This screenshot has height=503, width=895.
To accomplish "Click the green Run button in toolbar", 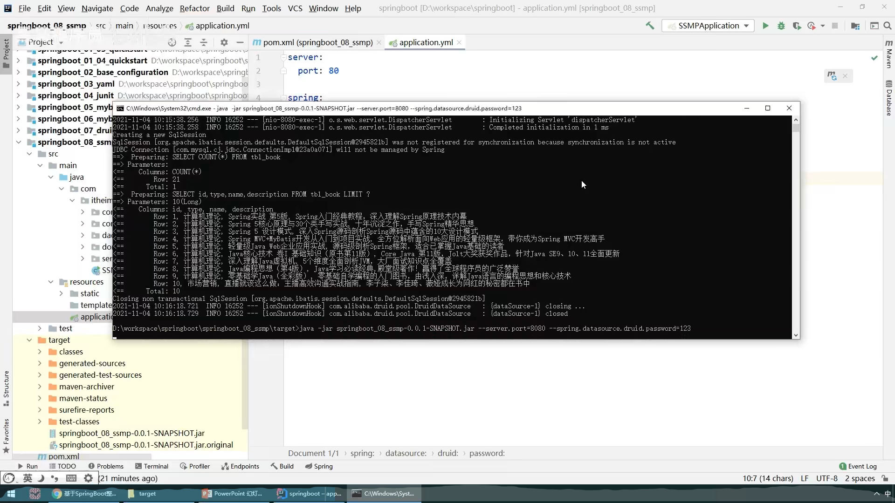I will pyautogui.click(x=765, y=26).
